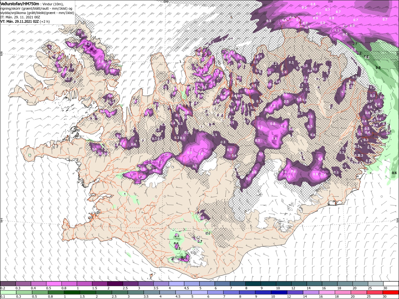The width and height of the screenshot is (399, 299).
Task: Click the 'VT: Mán. 29.11.2021 02Z (+2 h)' line
Action: 25,21
